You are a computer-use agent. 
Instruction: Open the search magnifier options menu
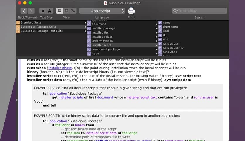(175, 11)
